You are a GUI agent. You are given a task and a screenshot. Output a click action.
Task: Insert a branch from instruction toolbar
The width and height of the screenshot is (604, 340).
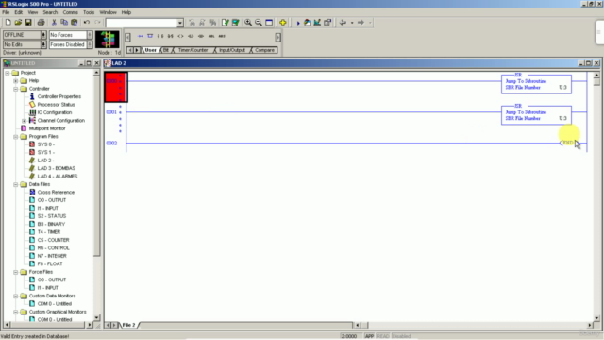[150, 36]
